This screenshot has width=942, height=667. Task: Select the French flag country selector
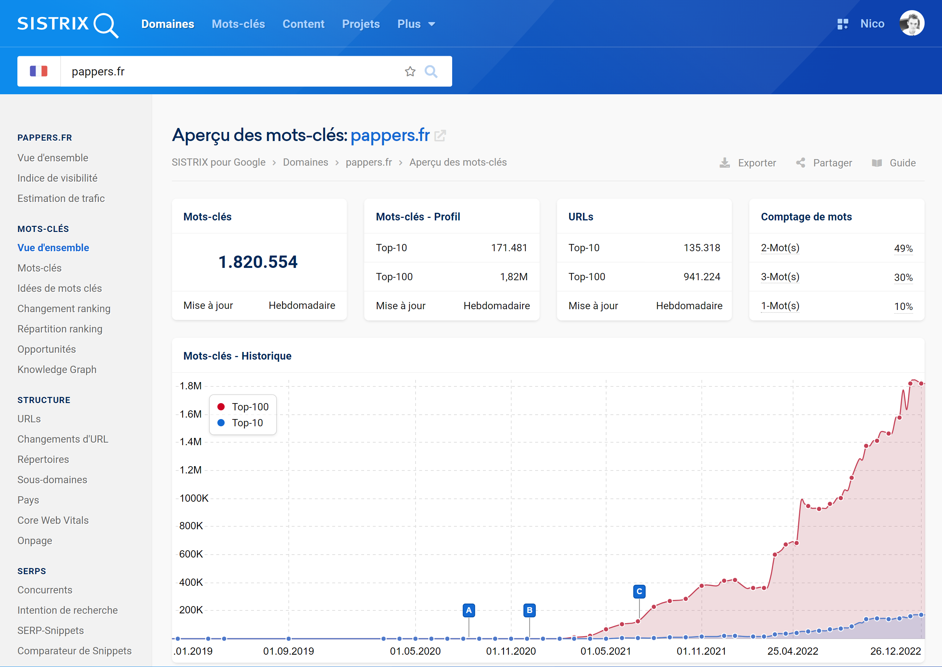click(39, 71)
